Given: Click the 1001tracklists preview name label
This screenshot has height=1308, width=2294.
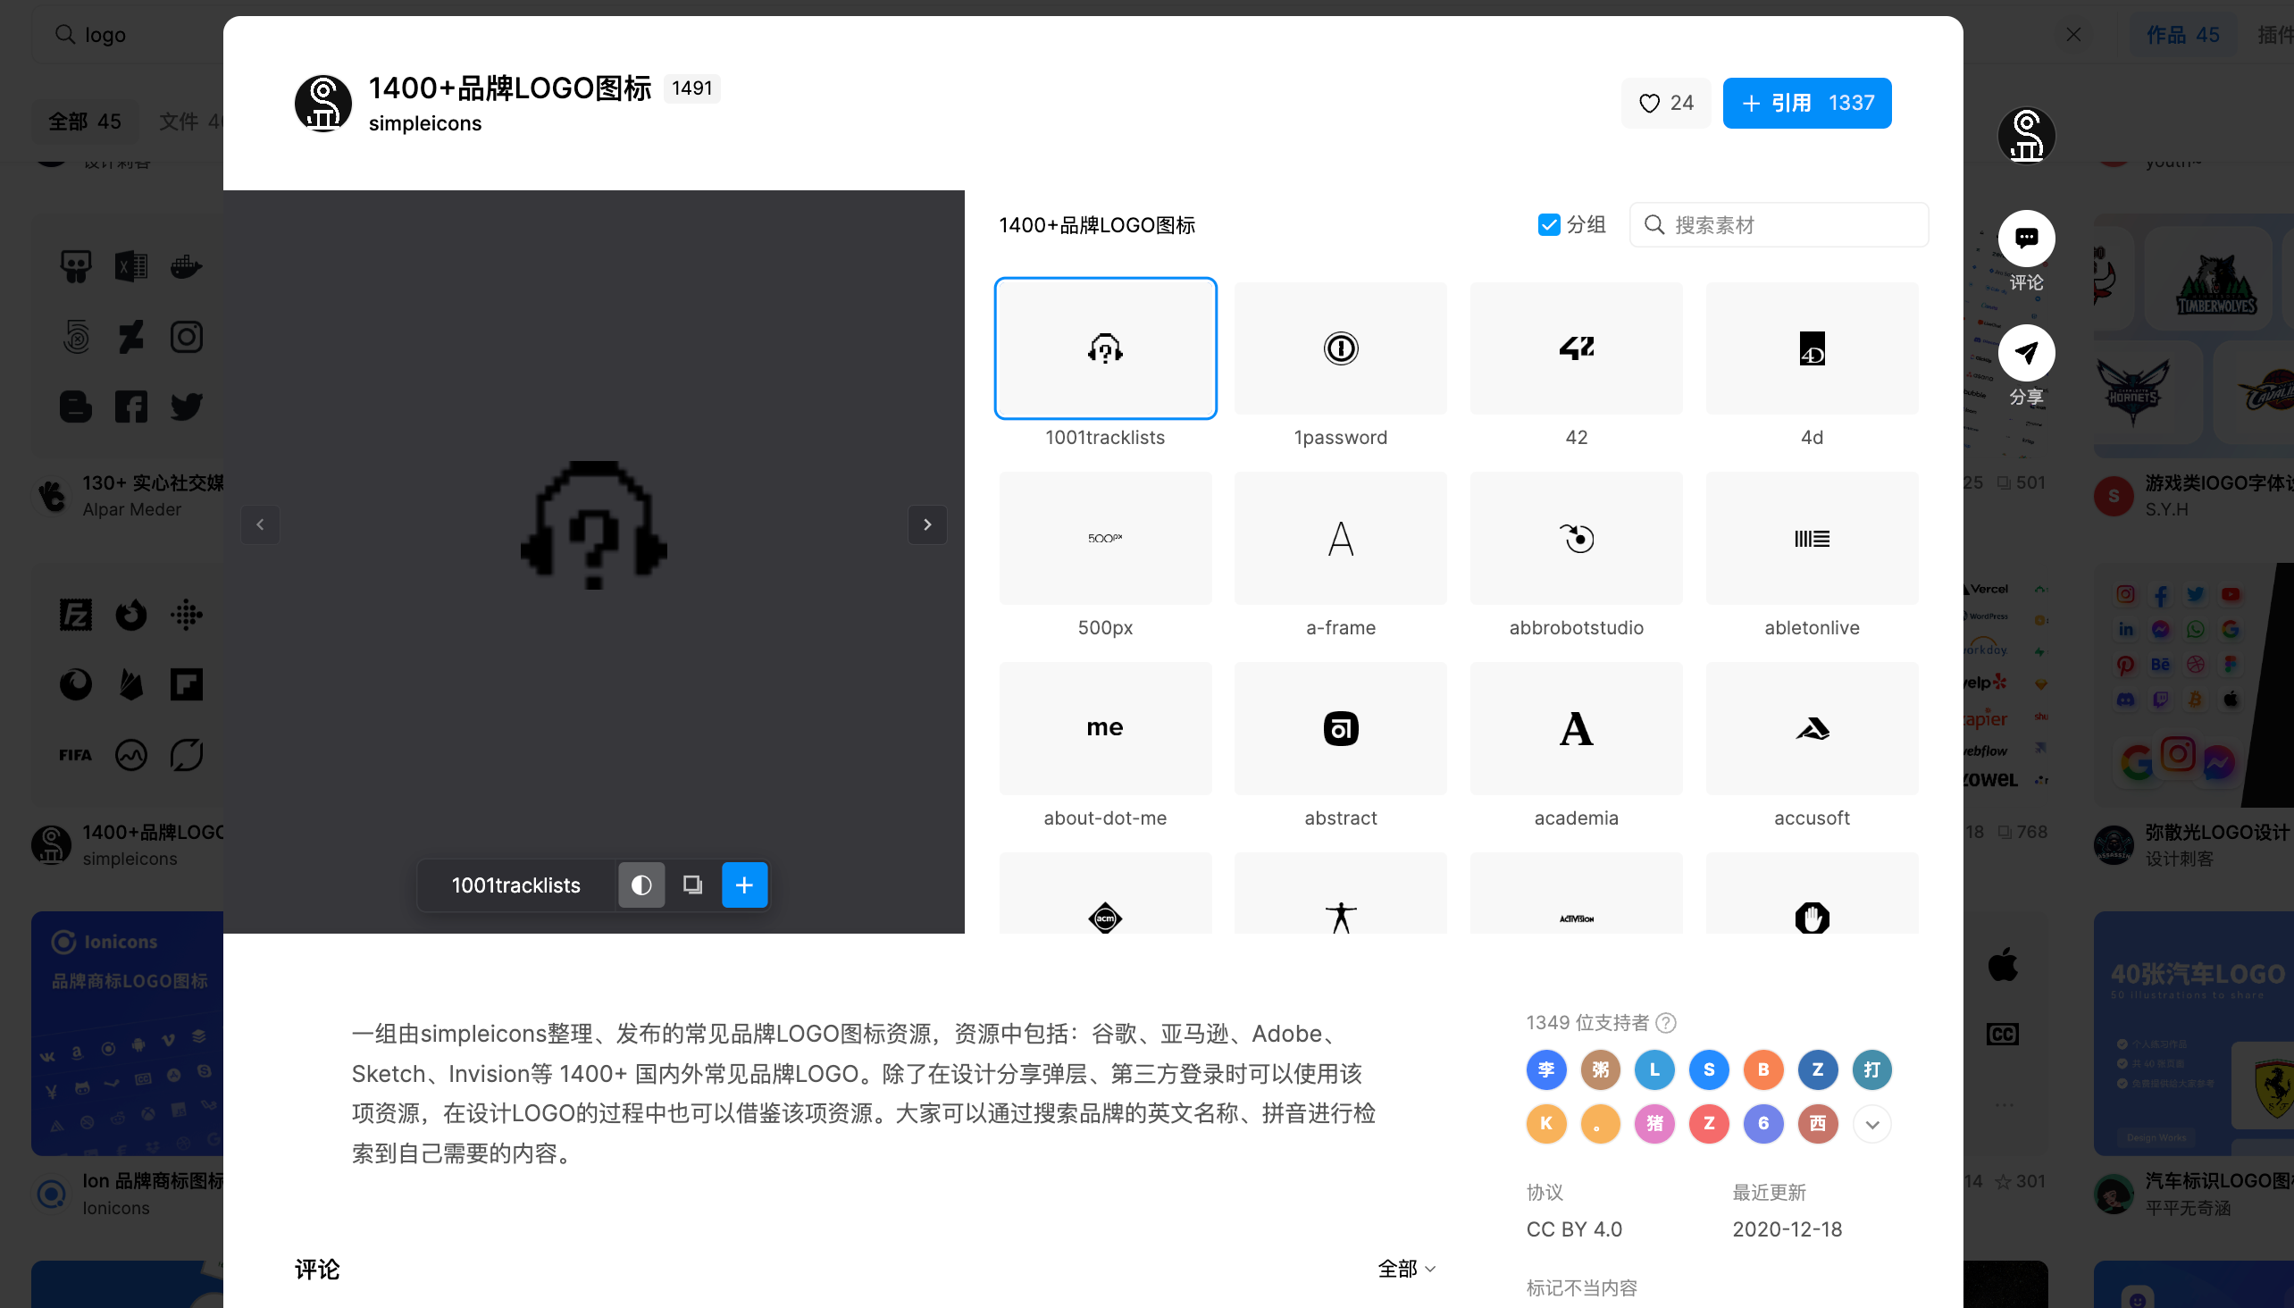Looking at the screenshot, I should (515, 885).
